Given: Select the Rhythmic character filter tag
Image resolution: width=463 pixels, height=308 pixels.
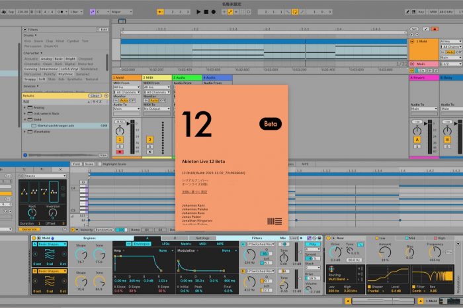Looking at the screenshot, I should point(65,74).
